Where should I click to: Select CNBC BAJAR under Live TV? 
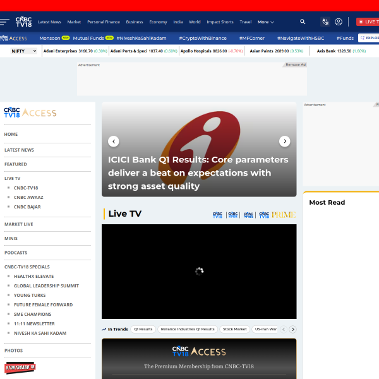point(27,207)
